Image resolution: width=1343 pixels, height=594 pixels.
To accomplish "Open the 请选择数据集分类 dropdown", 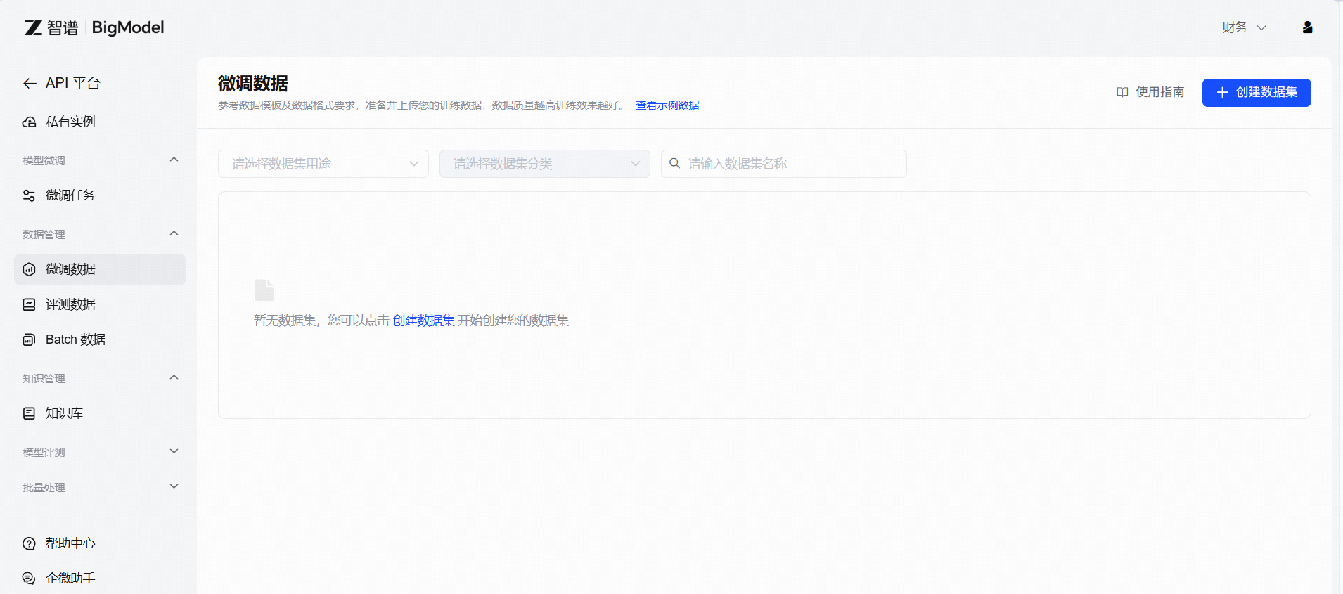I will (544, 164).
